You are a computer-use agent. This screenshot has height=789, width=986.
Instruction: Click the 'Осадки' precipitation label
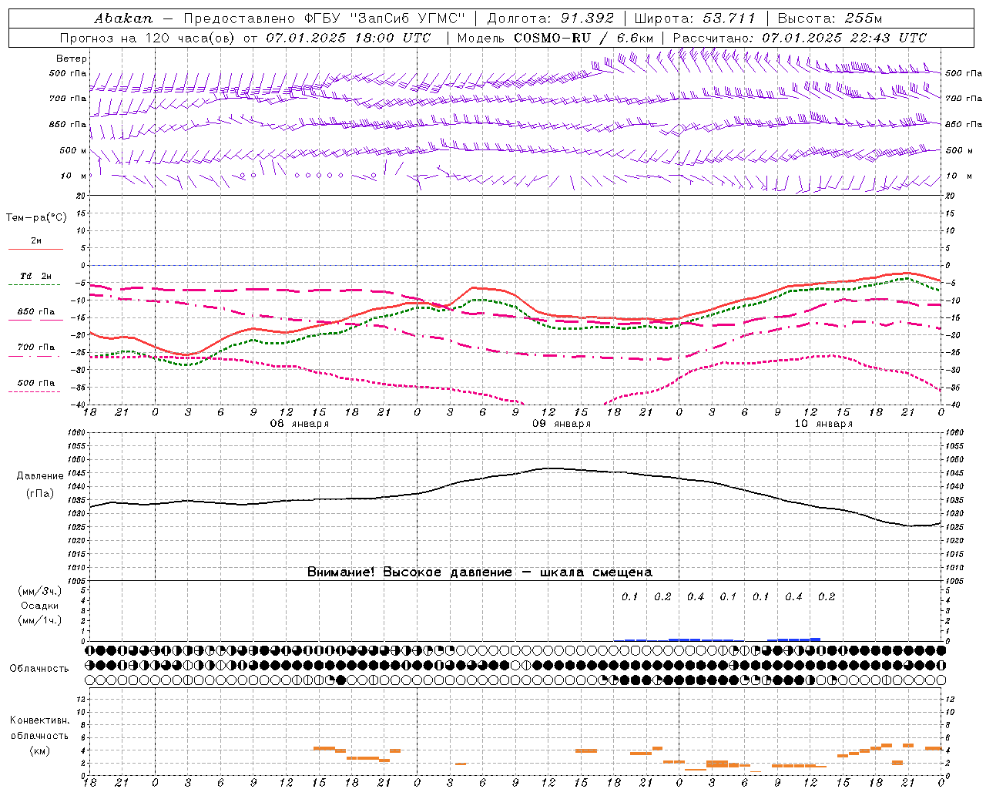tap(39, 606)
